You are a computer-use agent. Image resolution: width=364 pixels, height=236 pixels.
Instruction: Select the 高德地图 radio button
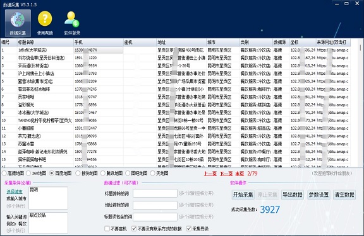click(4, 173)
